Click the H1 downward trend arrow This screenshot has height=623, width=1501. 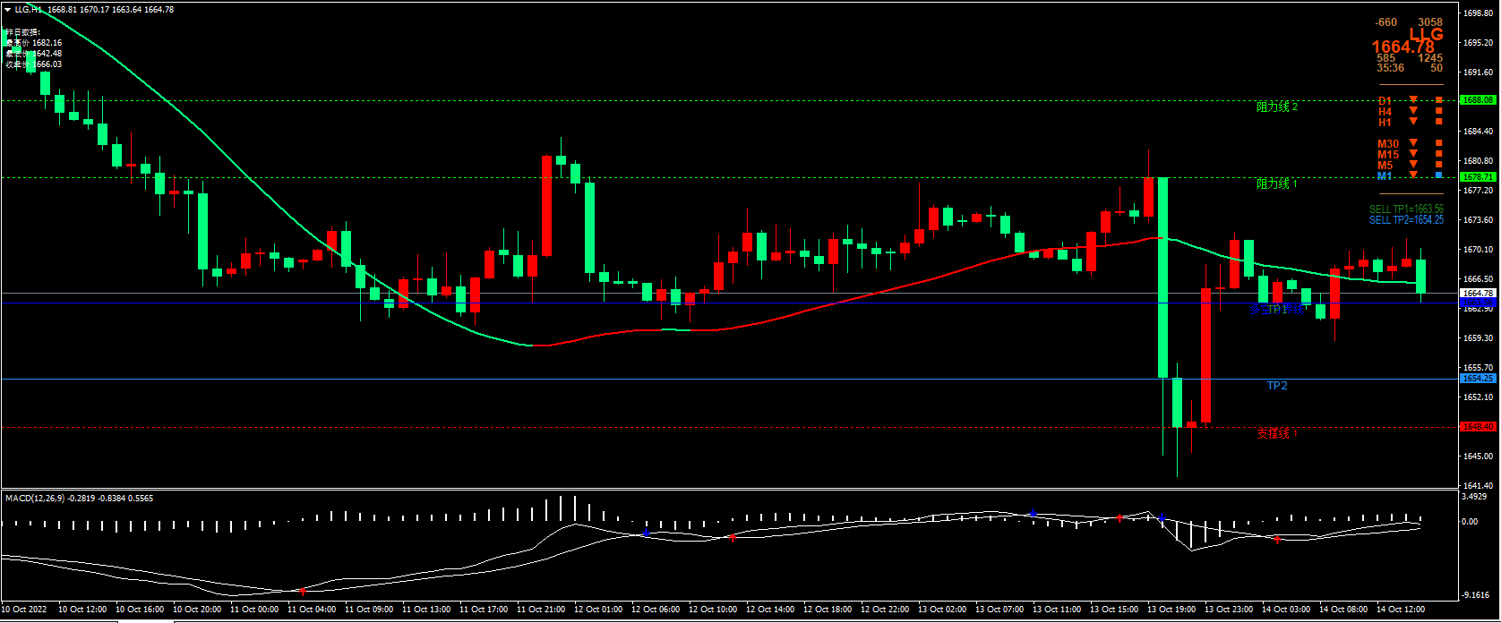(1413, 122)
